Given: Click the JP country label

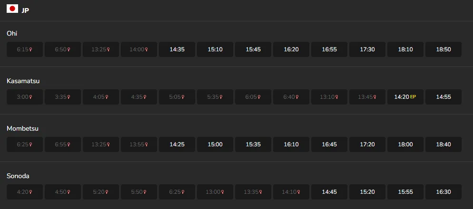Looking at the screenshot, I should coord(25,10).
